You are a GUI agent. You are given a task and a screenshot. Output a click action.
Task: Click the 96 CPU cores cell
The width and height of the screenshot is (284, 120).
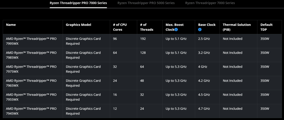115,39
